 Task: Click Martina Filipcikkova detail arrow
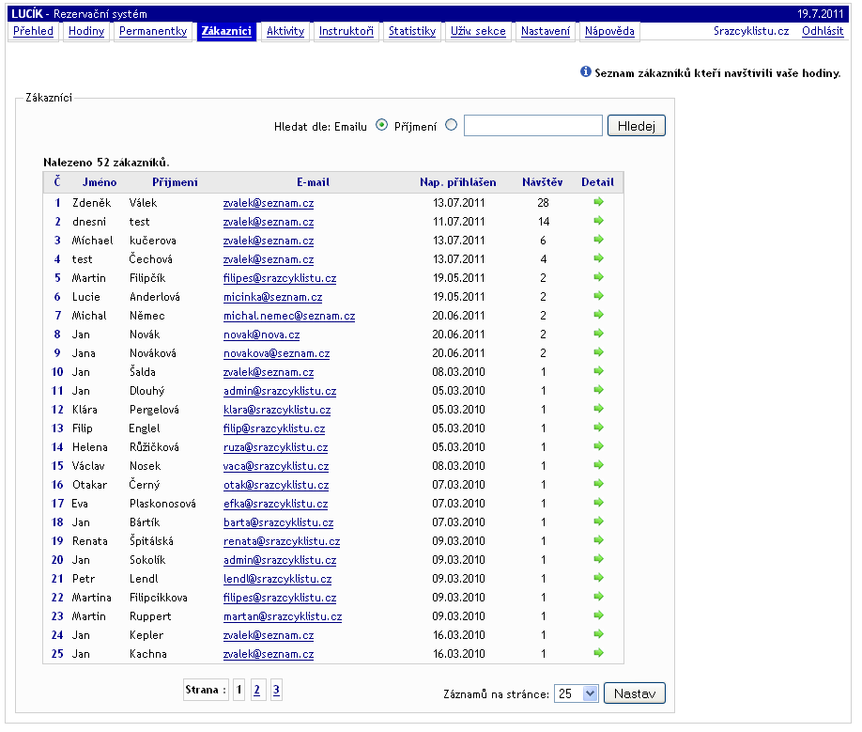coord(598,597)
